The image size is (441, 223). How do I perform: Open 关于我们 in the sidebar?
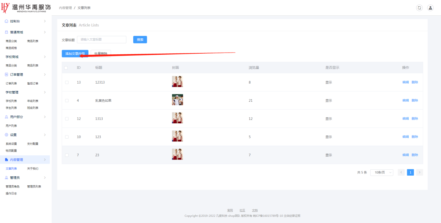(x=33, y=169)
